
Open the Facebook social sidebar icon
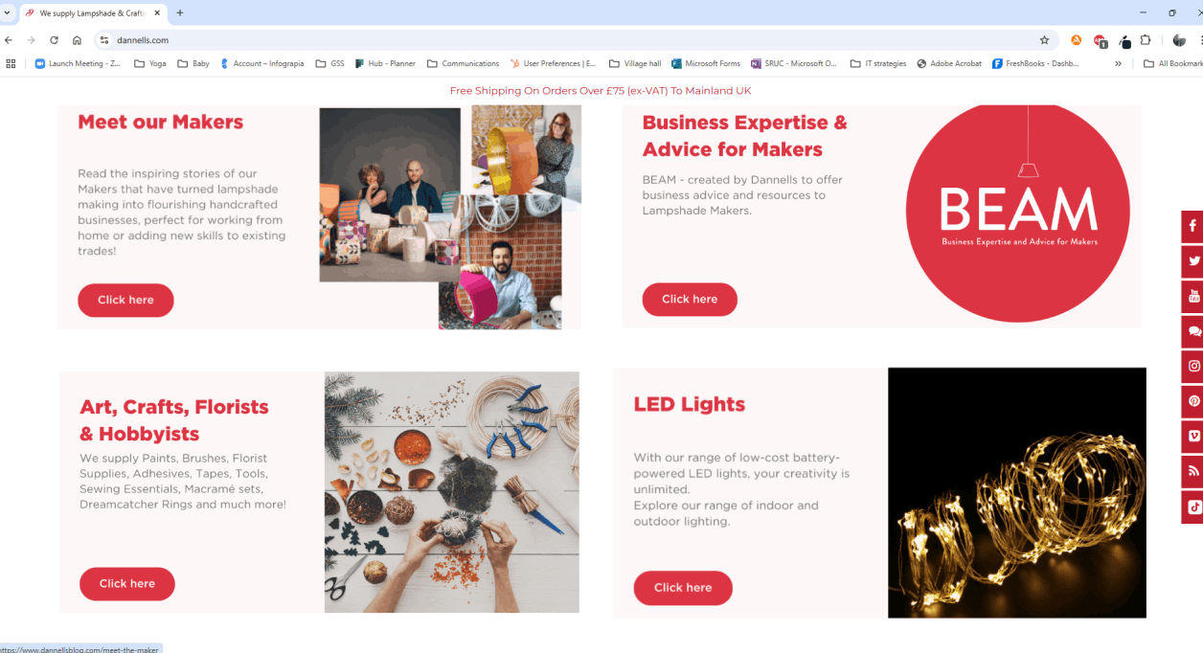1192,227
